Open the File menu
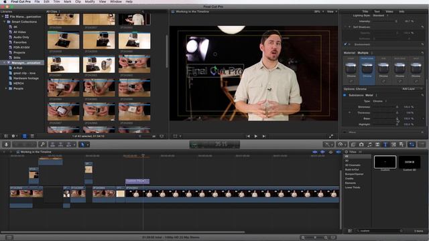 tap(37, 1)
